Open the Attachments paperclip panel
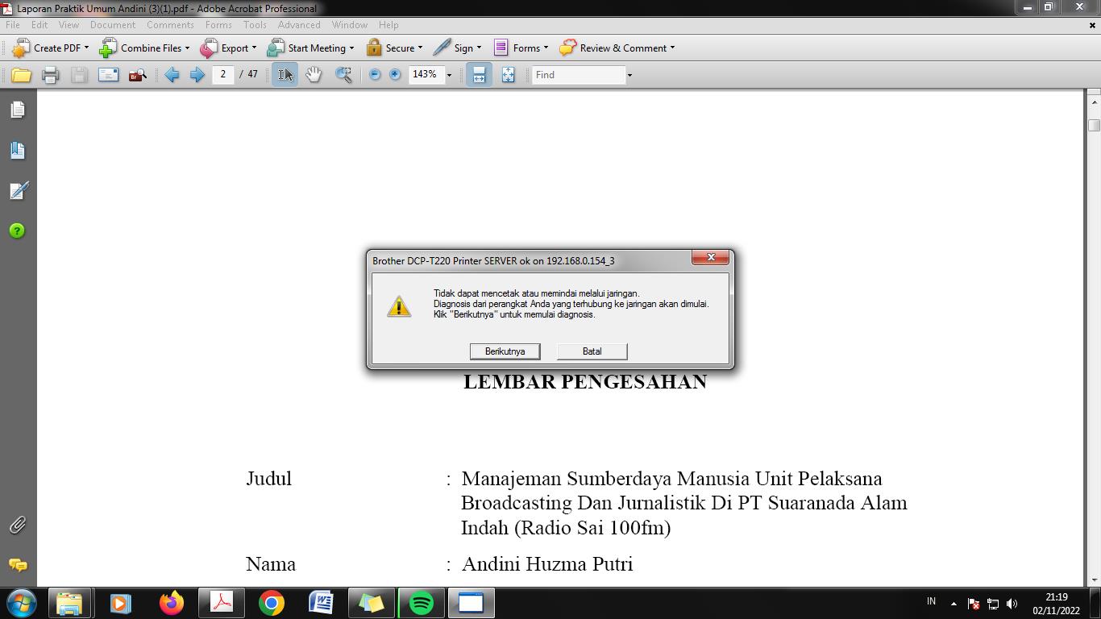This screenshot has height=619, width=1101. tap(18, 525)
